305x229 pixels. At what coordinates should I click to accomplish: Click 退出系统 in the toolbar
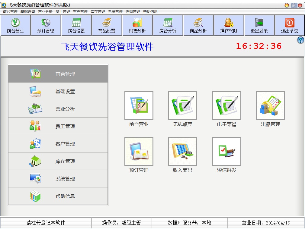pos(290,26)
